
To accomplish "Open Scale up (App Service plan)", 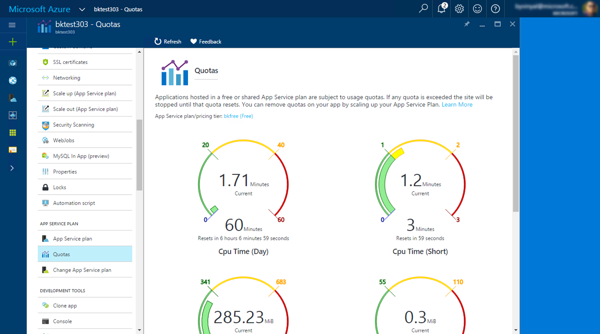I will [84, 93].
